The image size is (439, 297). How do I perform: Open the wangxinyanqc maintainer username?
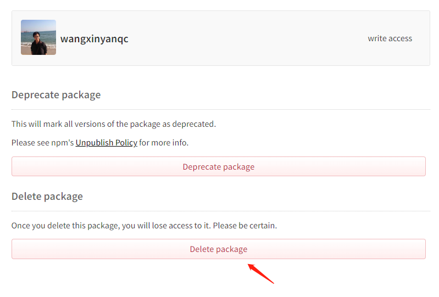[x=95, y=38]
